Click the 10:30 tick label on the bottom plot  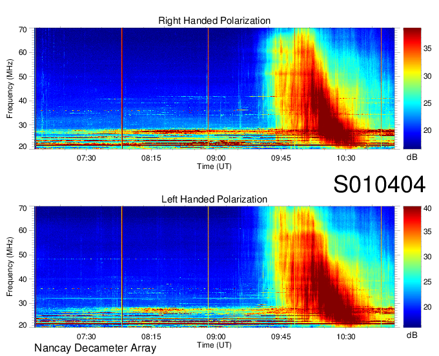[x=346, y=337]
